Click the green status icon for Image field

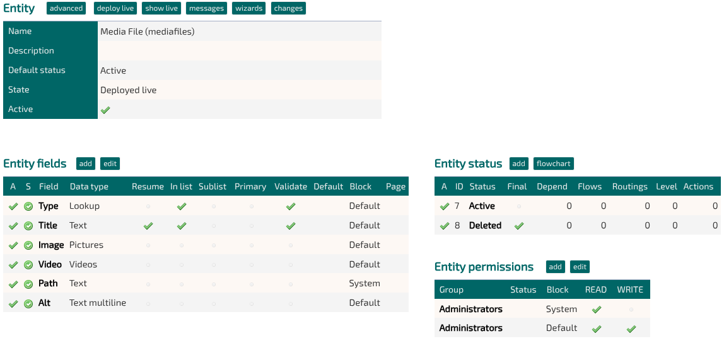click(28, 245)
